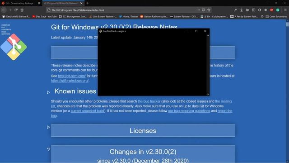Select the ReleaseNotes.html file tab
Viewport: 289px width, 163px height.
[x=63, y=3]
